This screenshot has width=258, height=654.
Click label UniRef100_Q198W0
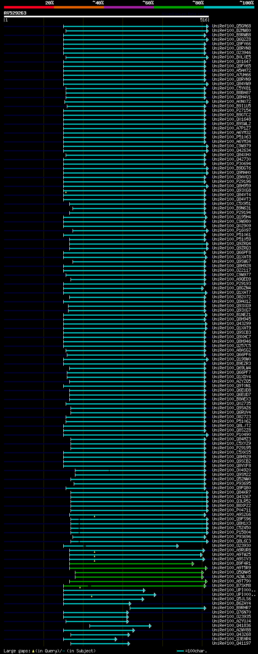coord(231,359)
